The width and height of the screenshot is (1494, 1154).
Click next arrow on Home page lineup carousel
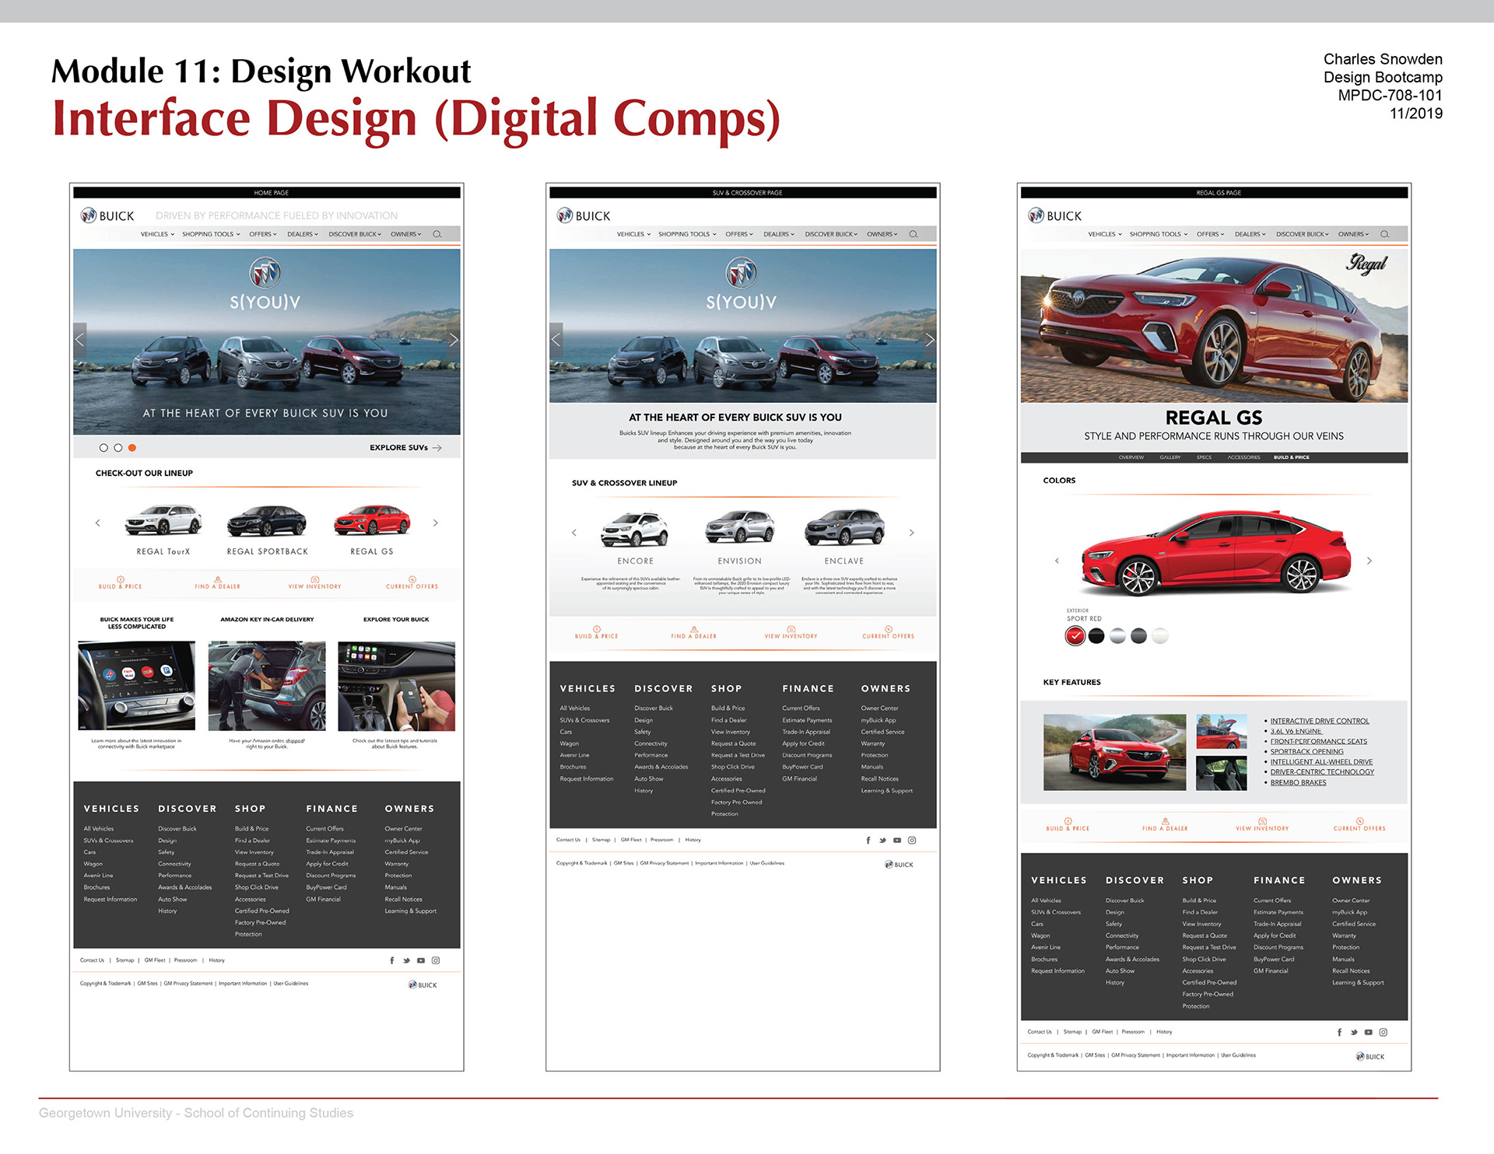coord(436,523)
